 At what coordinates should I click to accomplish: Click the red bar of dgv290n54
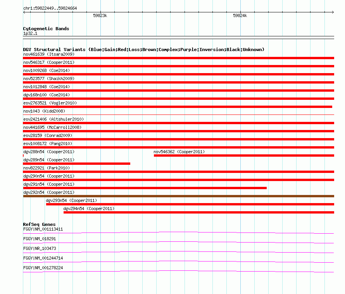coord(178,180)
